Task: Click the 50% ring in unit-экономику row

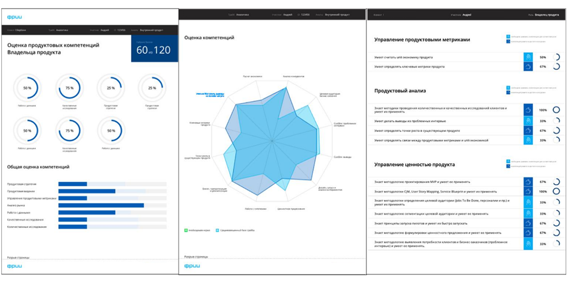Action: (x=557, y=57)
